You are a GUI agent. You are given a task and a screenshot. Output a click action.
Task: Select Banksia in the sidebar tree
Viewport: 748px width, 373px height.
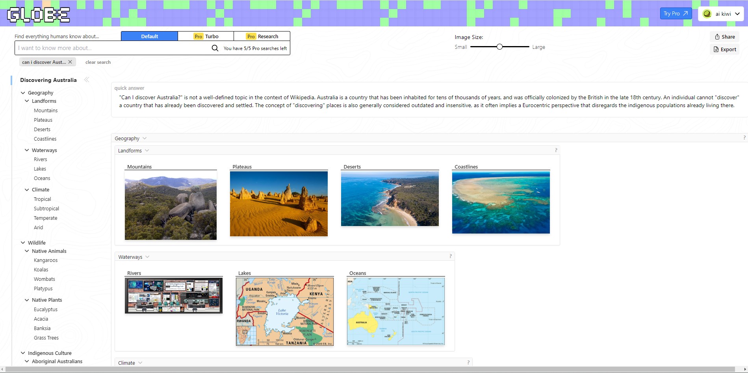42,328
